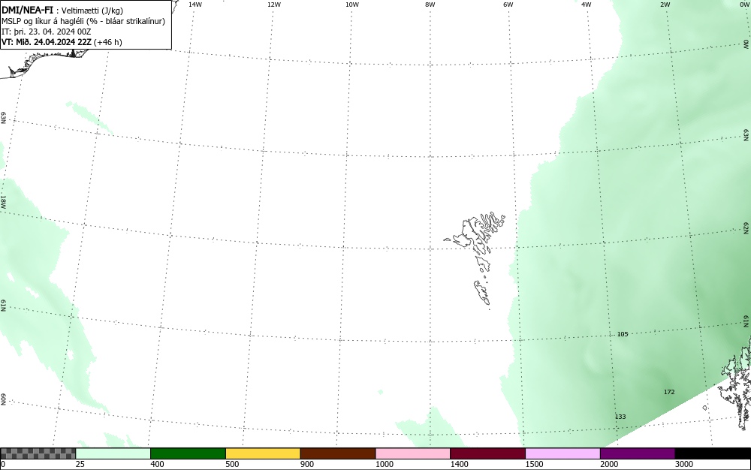Click the "6W" longitude label
751x470 pixels.
508,5
